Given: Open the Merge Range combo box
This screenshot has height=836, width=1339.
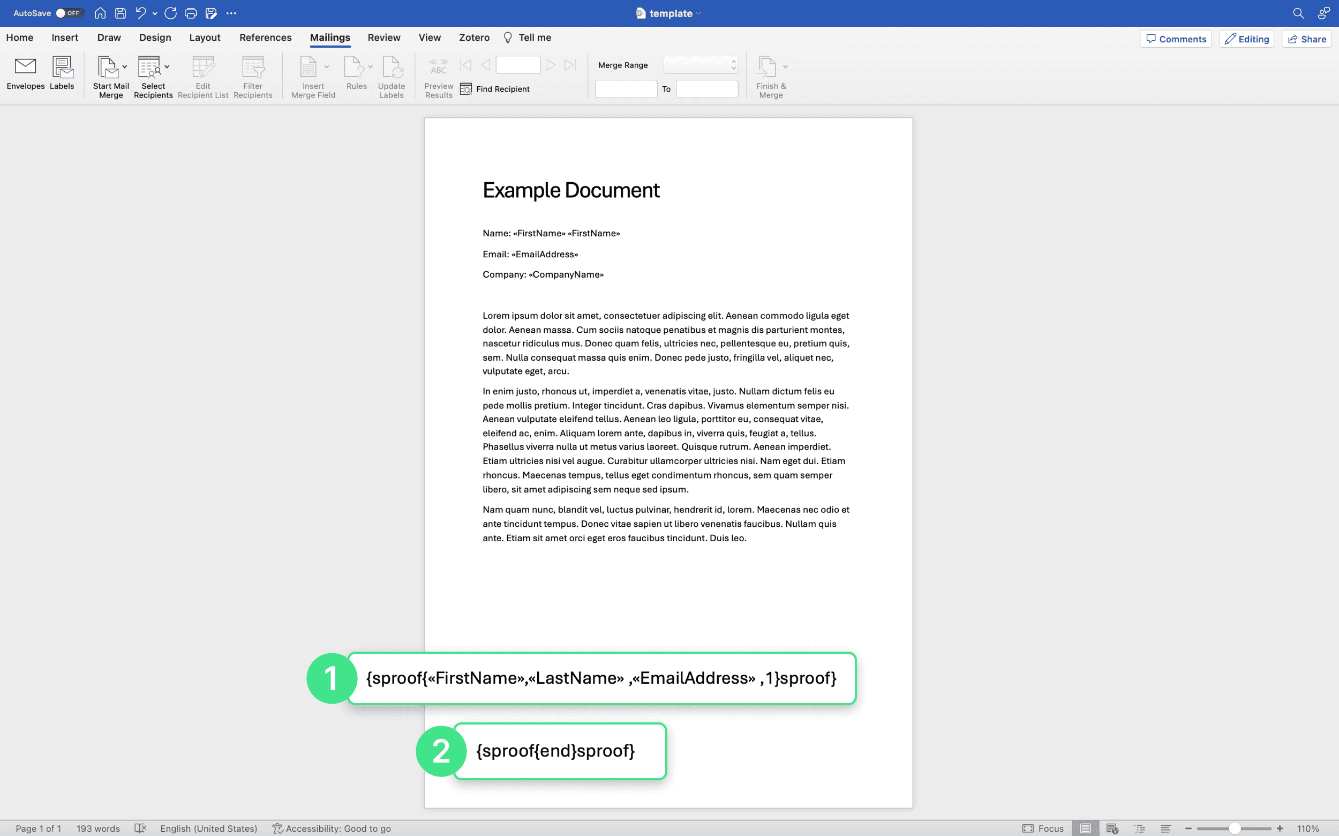Looking at the screenshot, I should point(701,65).
